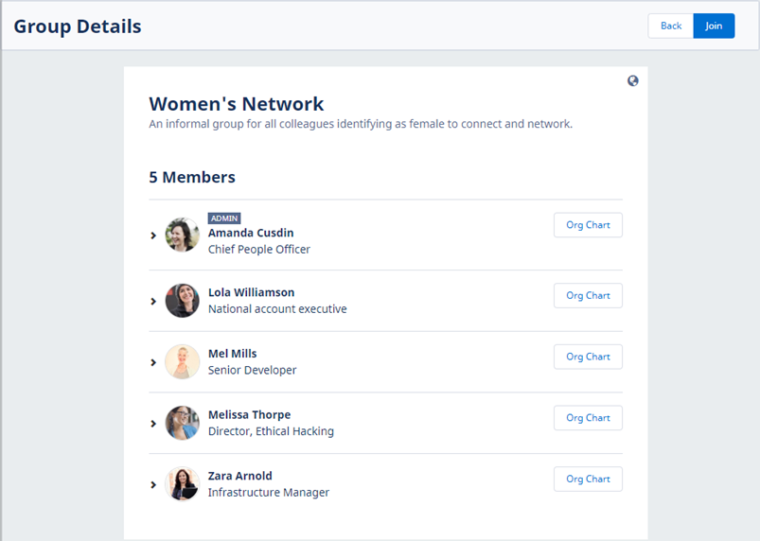The image size is (760, 541).
Task: Expand Zara Arnold's member entry
Action: pyautogui.click(x=153, y=485)
